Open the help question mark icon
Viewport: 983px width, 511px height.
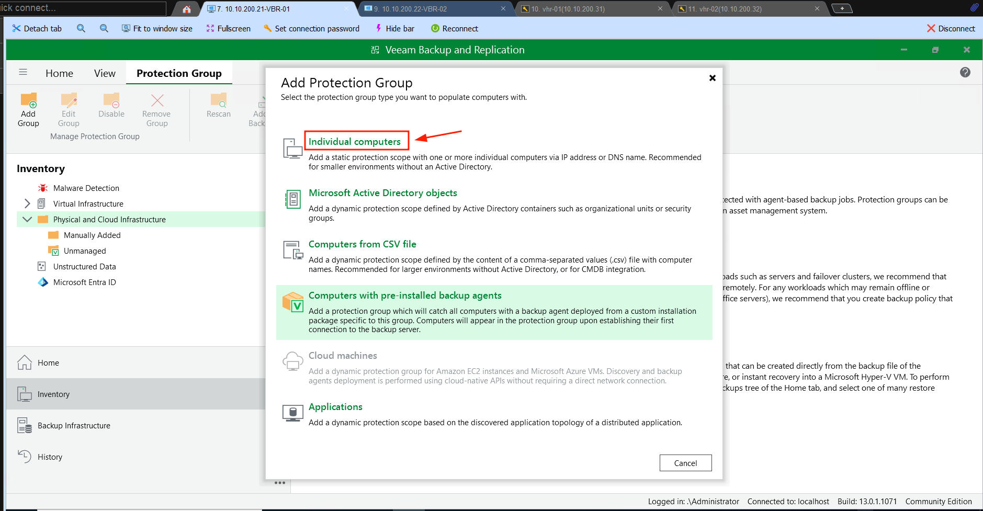coord(965,72)
